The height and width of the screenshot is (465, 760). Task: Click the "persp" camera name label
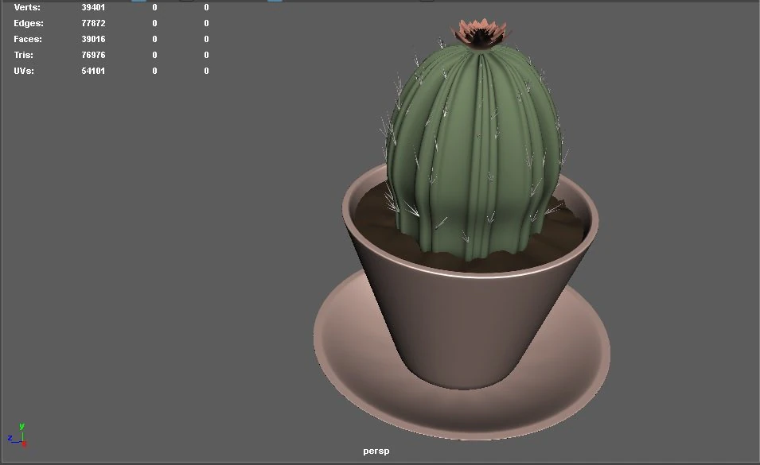[376, 451]
